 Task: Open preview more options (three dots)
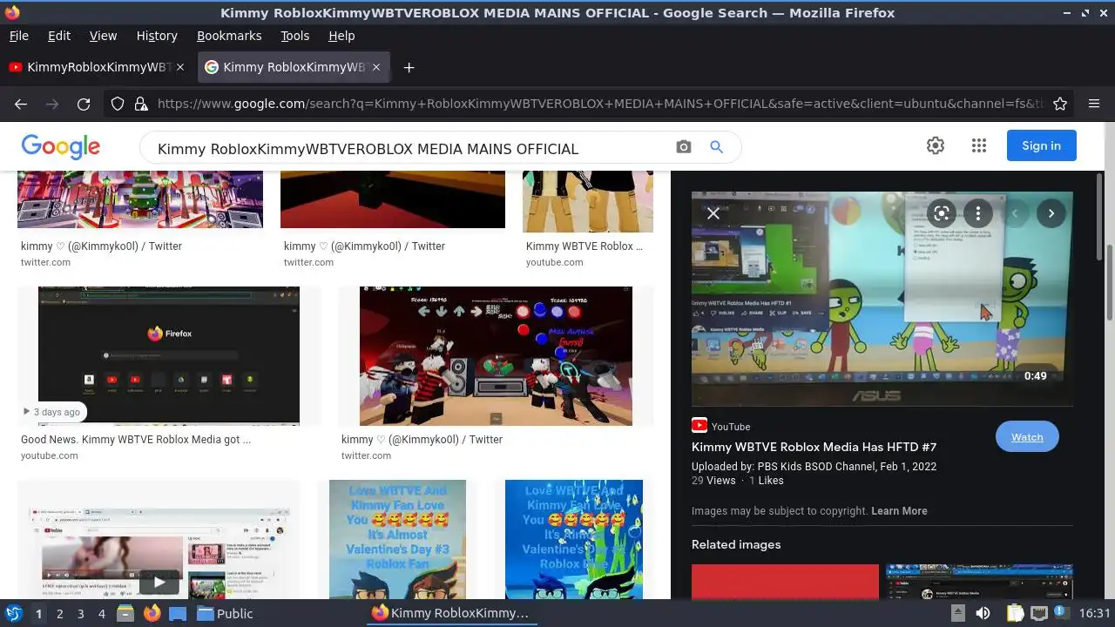(978, 213)
